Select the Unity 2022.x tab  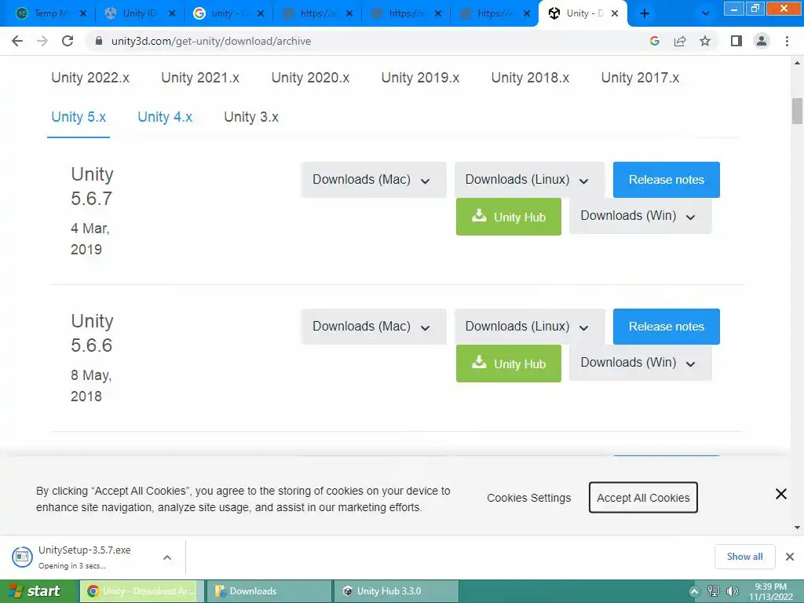pos(90,78)
